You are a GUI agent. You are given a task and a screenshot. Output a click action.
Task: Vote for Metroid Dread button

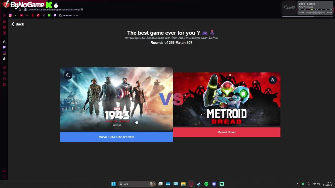pyautogui.click(x=226, y=132)
